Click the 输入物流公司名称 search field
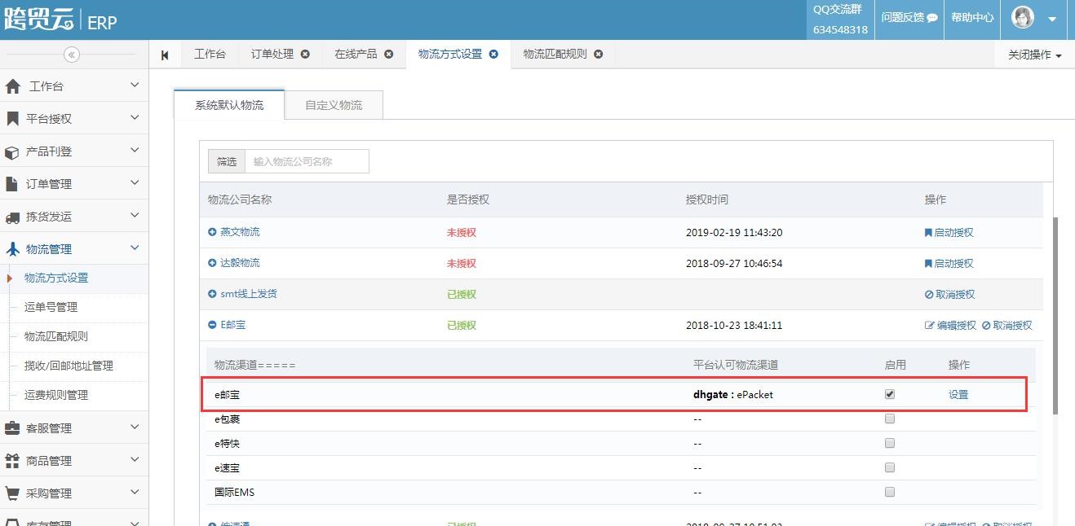 (307, 161)
